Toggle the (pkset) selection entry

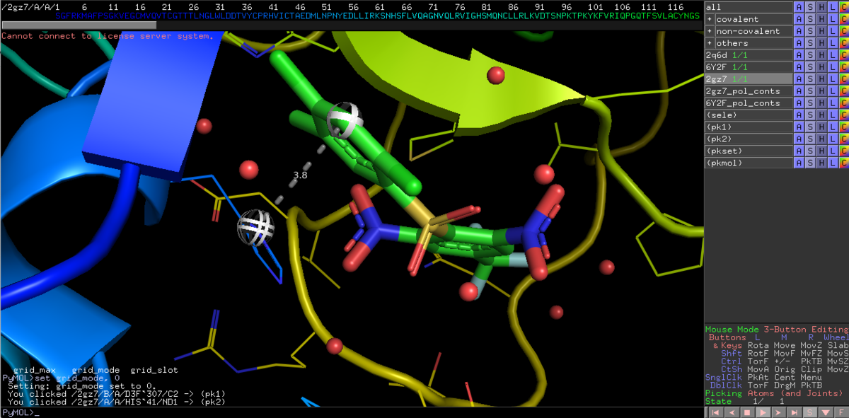[x=749, y=151]
